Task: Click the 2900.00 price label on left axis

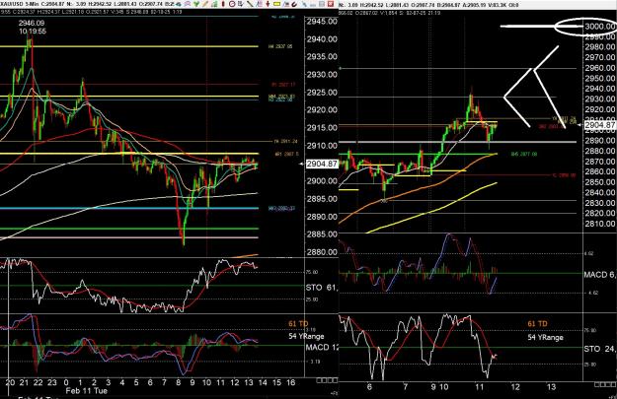Action: tap(322, 181)
